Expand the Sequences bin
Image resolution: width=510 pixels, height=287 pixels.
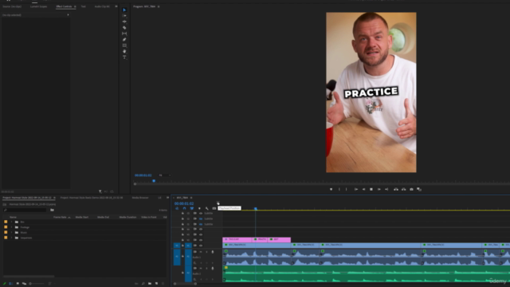pos(11,238)
